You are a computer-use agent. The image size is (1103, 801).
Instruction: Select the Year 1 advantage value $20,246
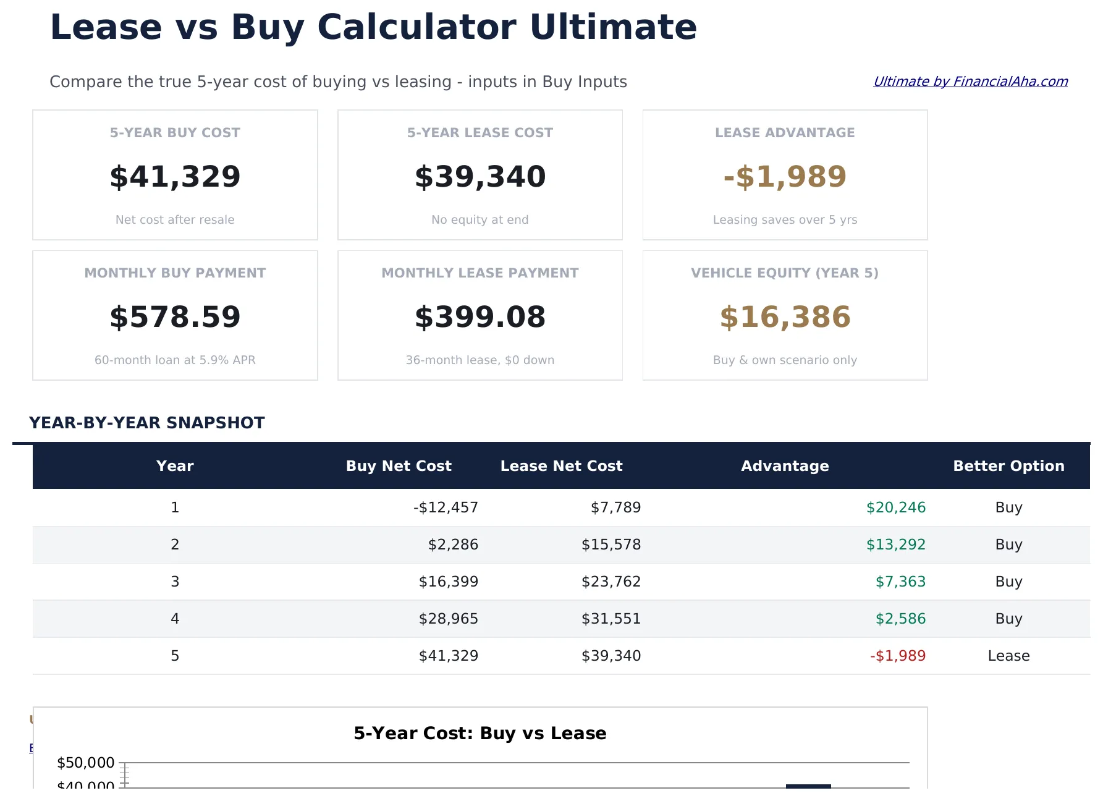[896, 507]
